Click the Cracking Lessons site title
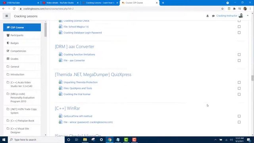 click(25, 16)
